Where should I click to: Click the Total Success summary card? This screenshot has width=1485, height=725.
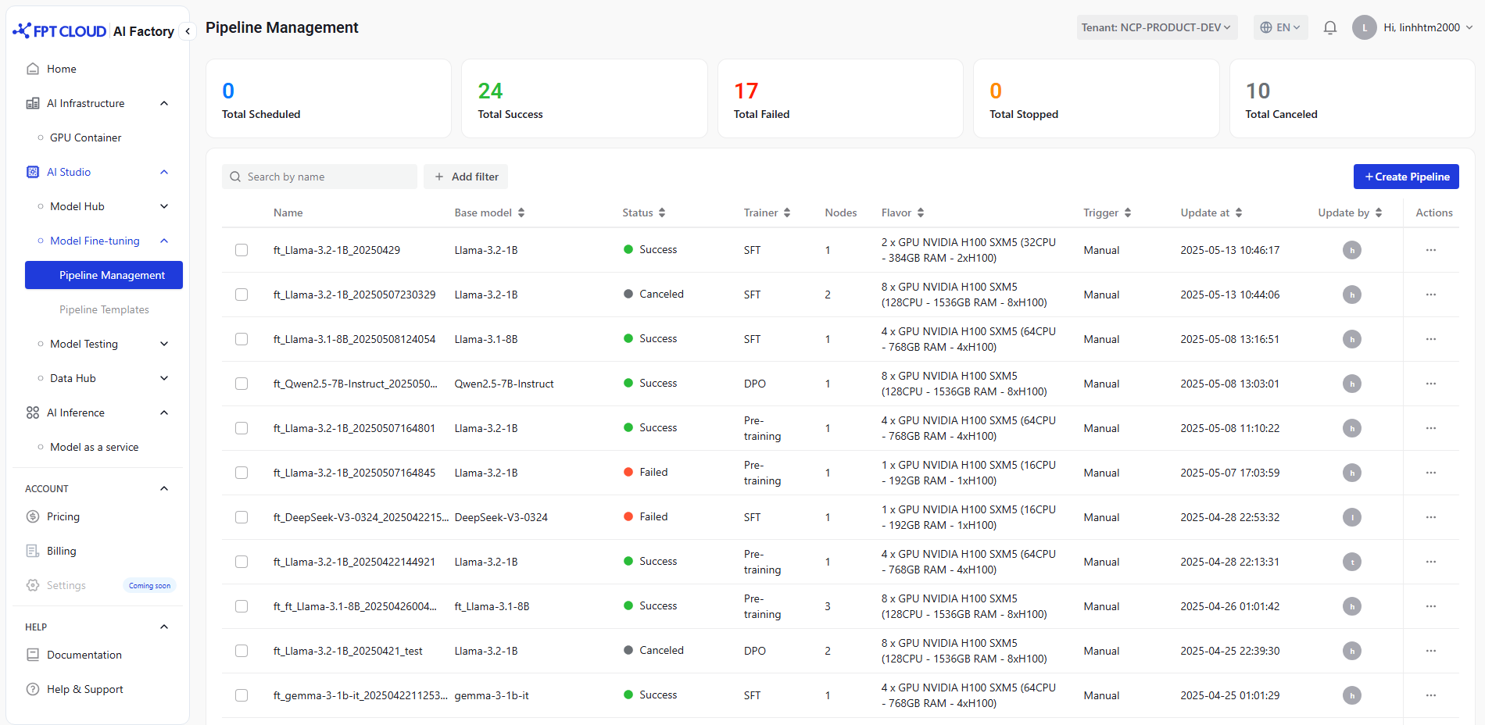tap(585, 98)
